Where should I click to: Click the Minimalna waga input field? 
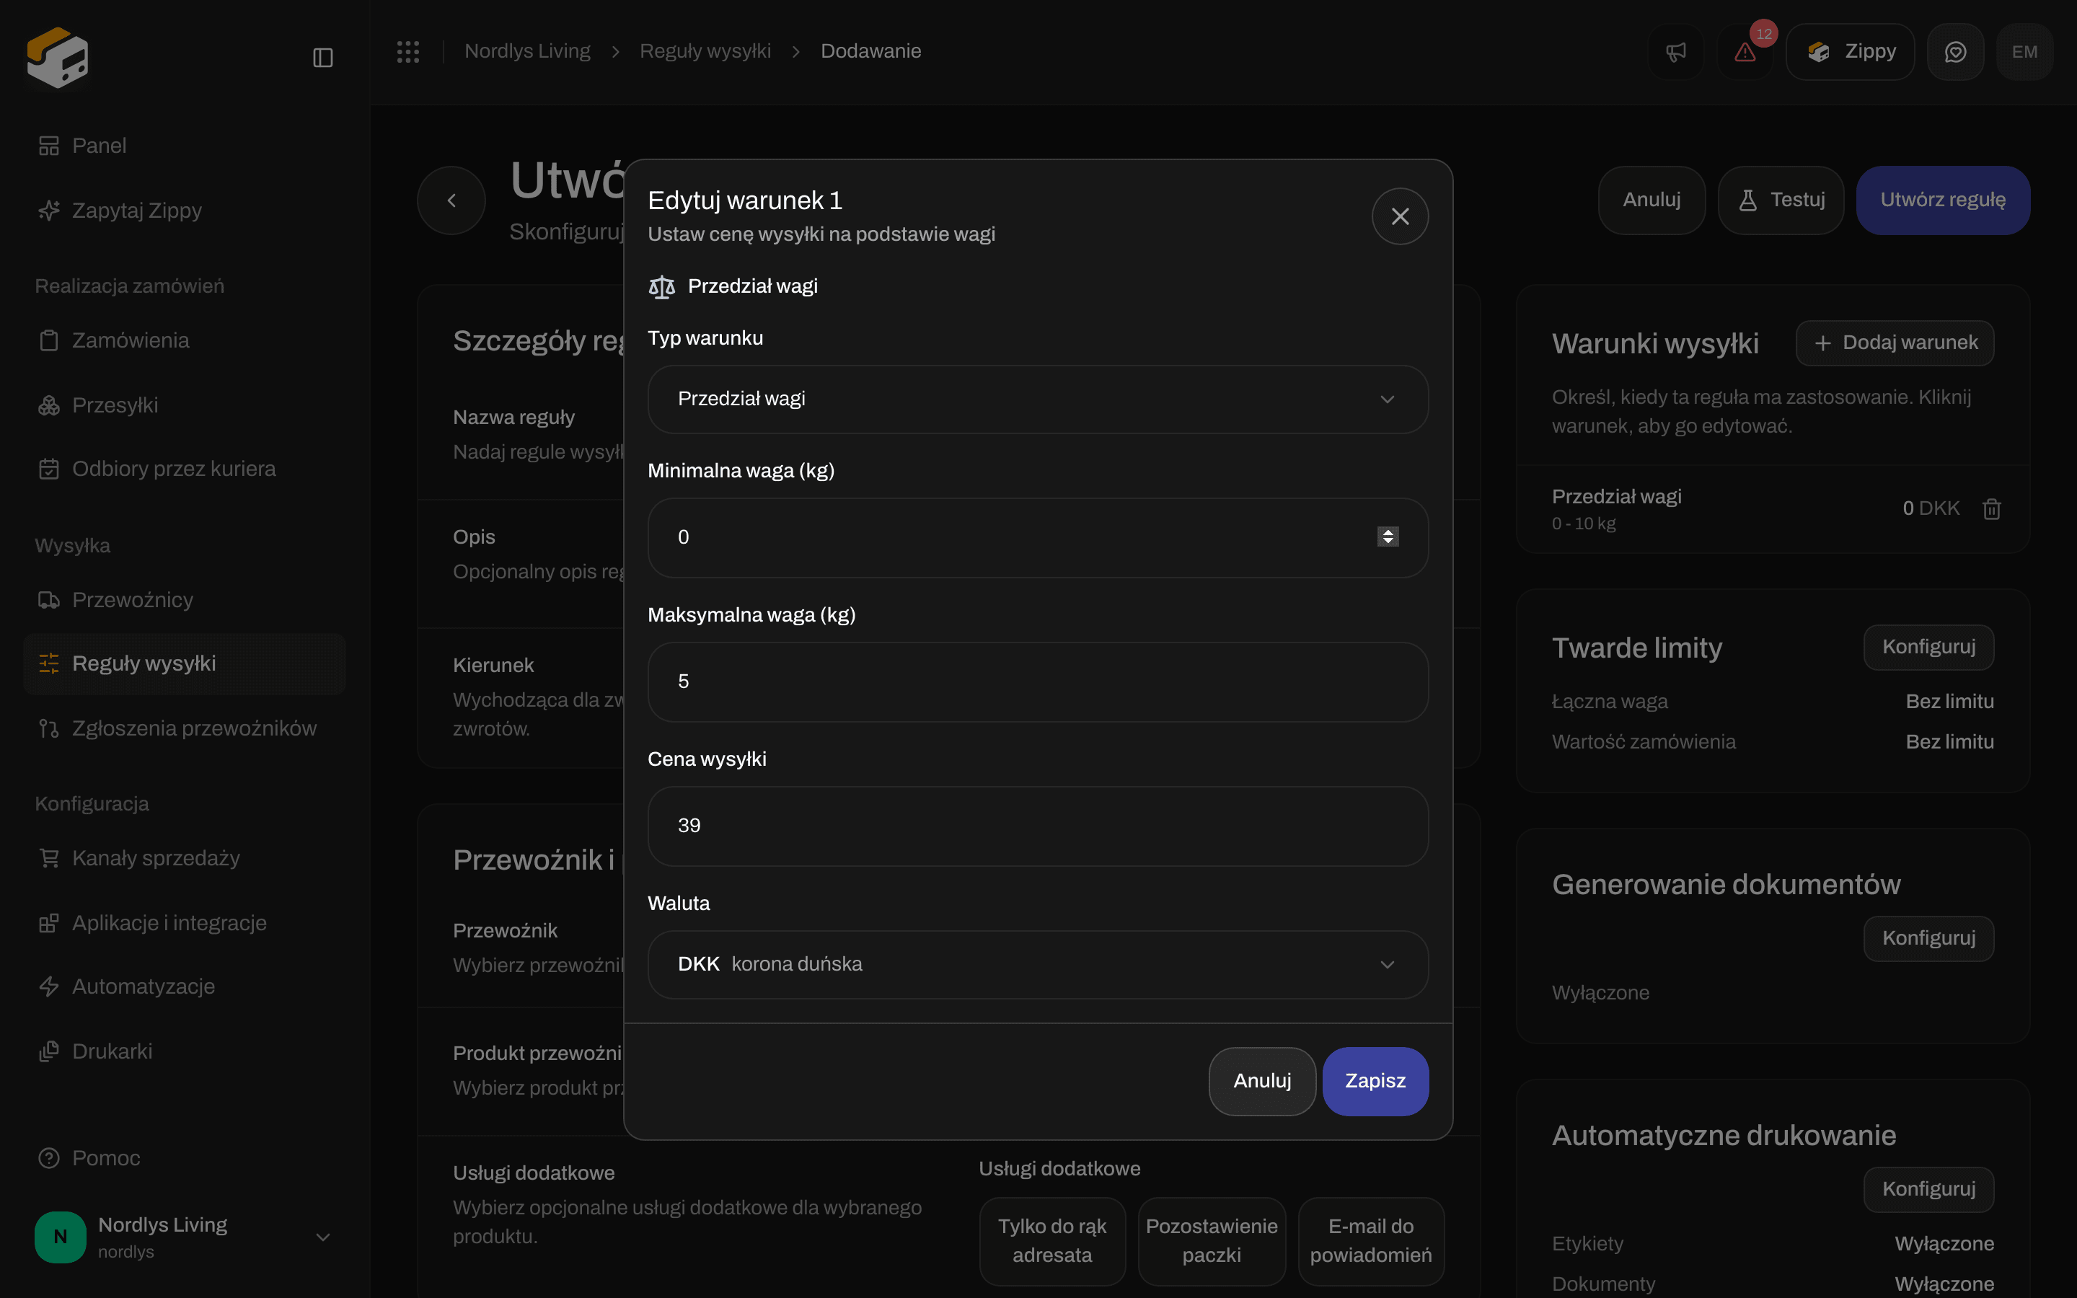[1038, 537]
